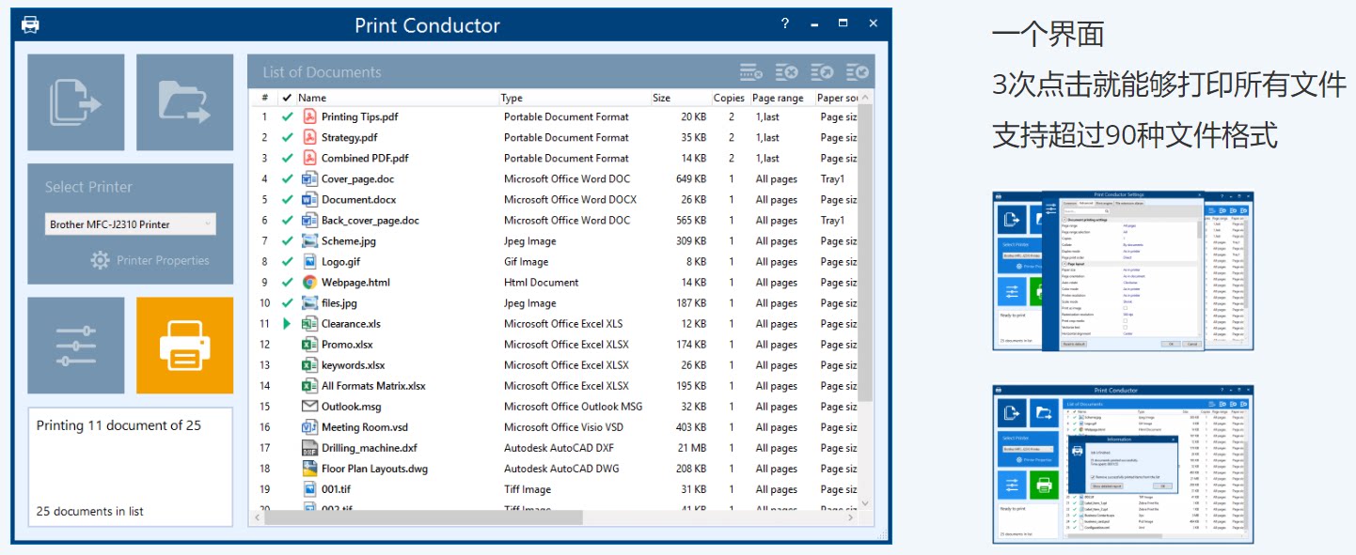Screen dimensions: 1356x555
Task: Toggle checkmark for Webpage.html
Action: 287,282
